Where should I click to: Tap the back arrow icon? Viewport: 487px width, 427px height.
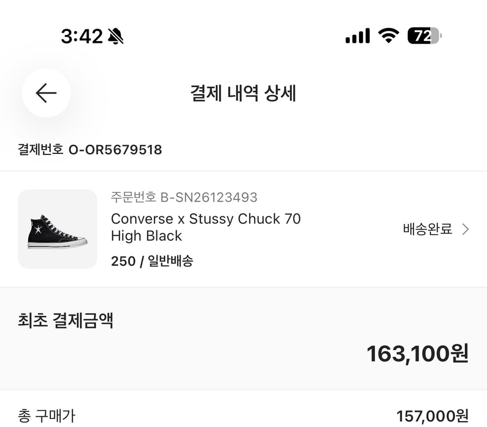(46, 93)
